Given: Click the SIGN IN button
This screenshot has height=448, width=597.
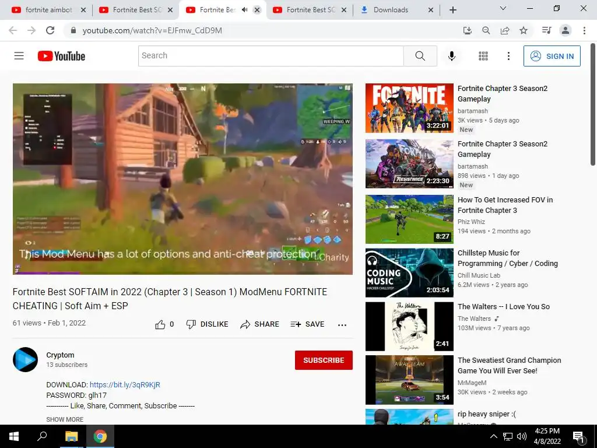Looking at the screenshot, I should click(x=552, y=56).
